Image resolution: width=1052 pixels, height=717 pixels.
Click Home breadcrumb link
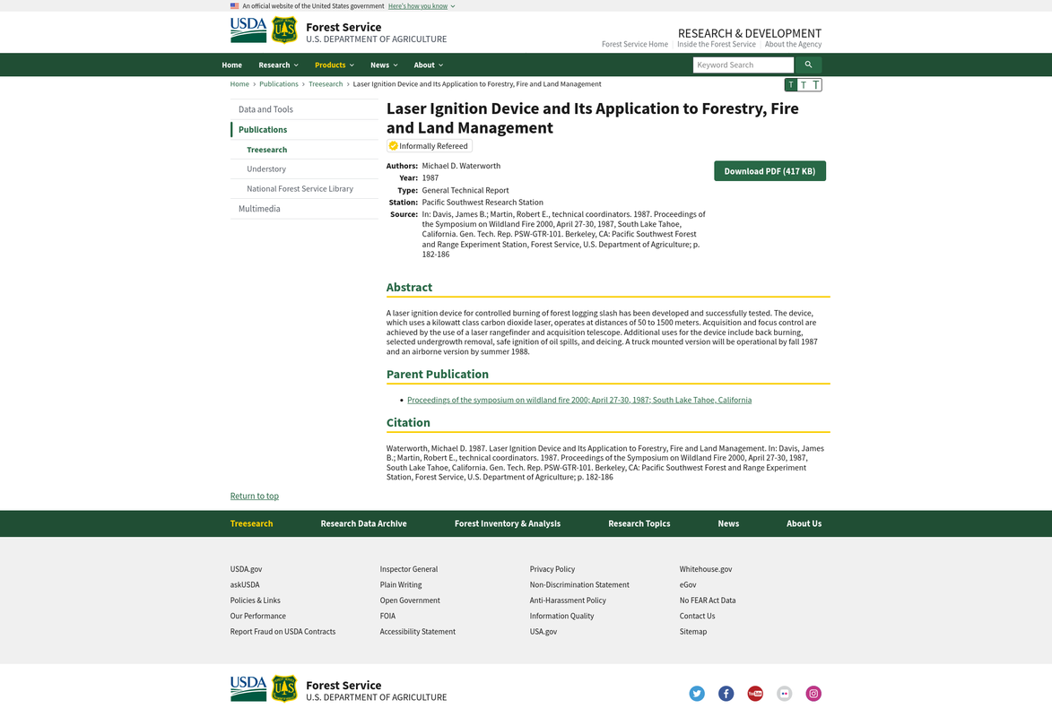pos(239,84)
